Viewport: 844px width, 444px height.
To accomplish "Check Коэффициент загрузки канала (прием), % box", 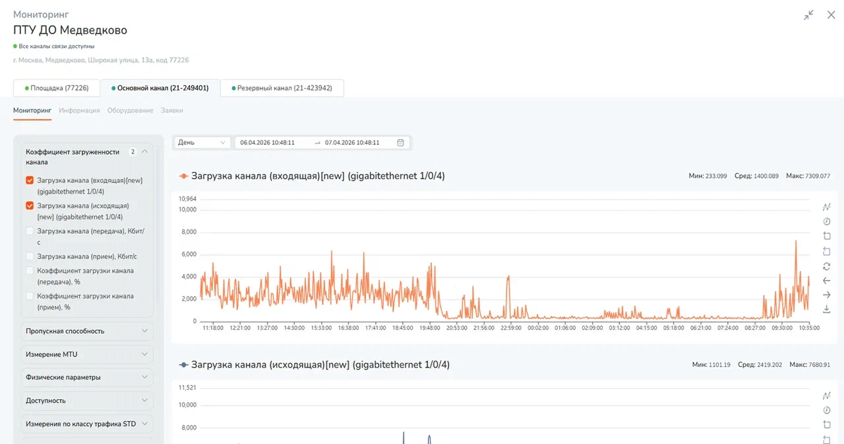I will pyautogui.click(x=30, y=296).
